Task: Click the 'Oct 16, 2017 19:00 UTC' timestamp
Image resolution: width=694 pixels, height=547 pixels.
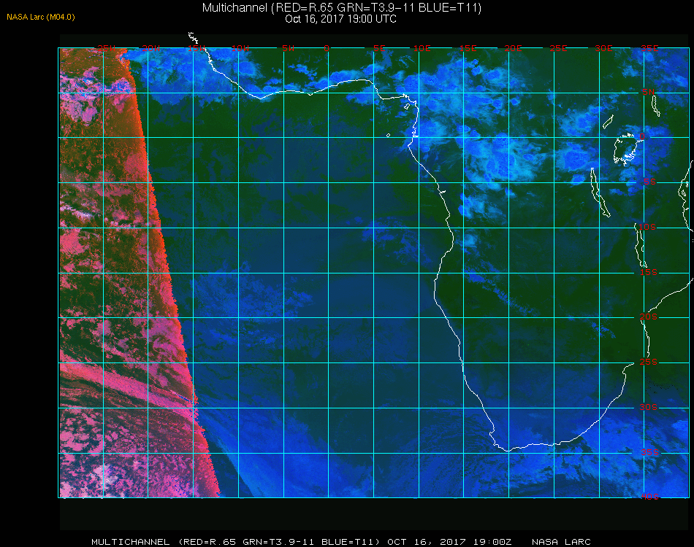Action: 341,18
